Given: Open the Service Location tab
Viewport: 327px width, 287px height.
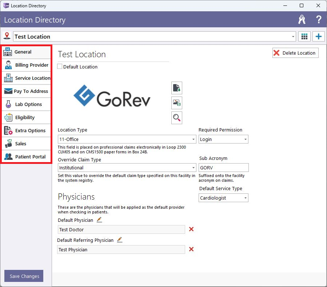Looking at the screenshot, I should pos(27,78).
